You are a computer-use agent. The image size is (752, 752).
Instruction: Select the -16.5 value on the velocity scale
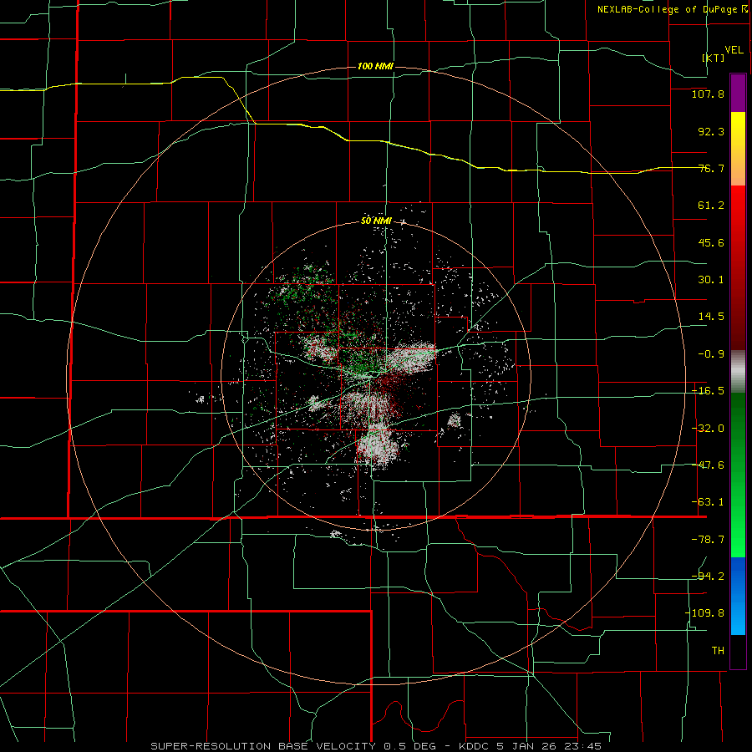(x=708, y=391)
